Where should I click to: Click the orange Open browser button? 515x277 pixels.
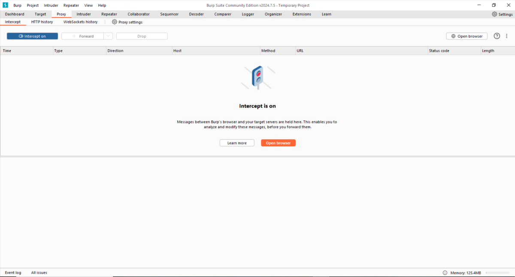point(278,143)
